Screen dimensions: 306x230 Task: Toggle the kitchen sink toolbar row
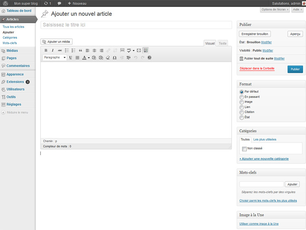[146, 50]
